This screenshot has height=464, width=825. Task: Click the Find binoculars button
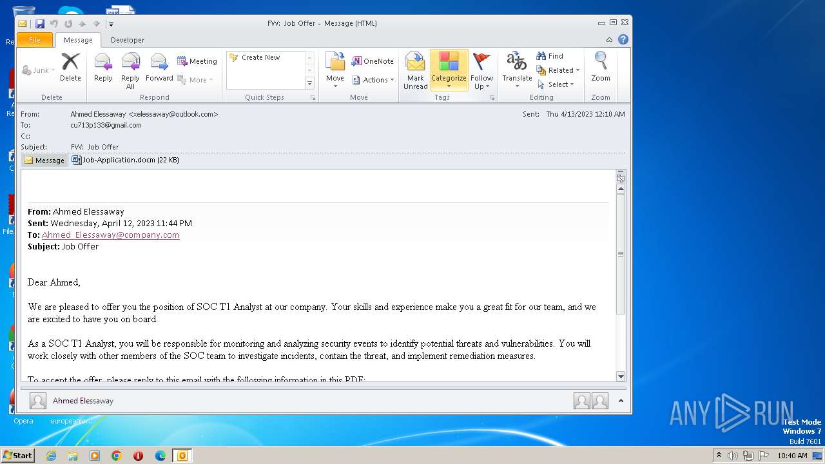[x=550, y=56]
